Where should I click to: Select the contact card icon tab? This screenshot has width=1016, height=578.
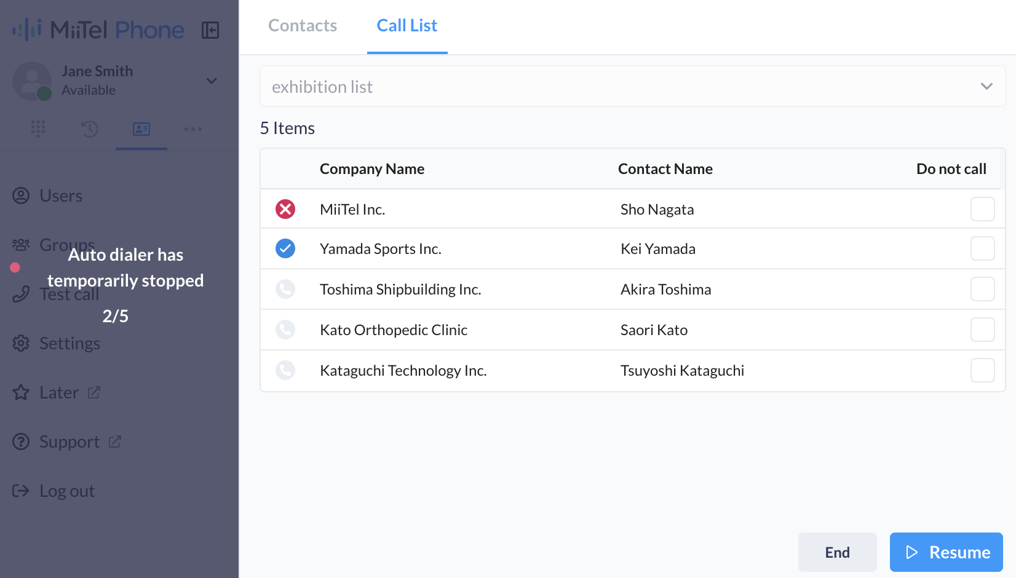(141, 129)
